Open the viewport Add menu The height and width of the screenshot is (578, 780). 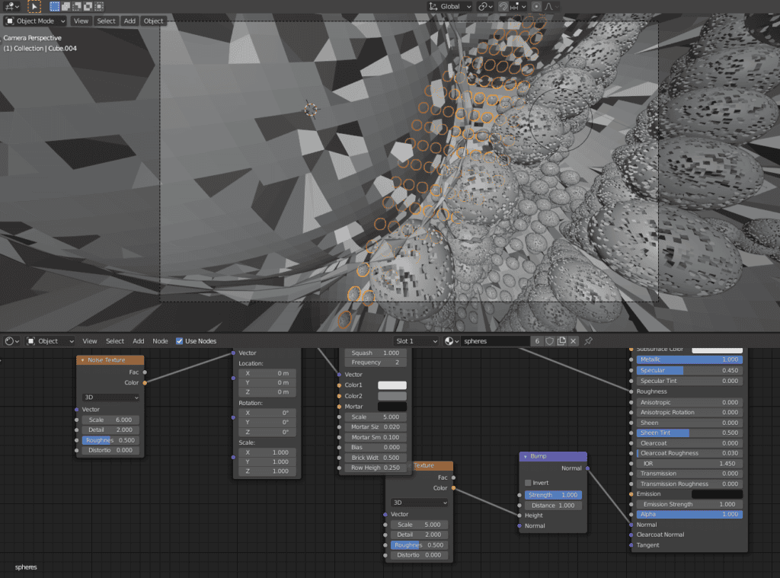click(x=129, y=21)
